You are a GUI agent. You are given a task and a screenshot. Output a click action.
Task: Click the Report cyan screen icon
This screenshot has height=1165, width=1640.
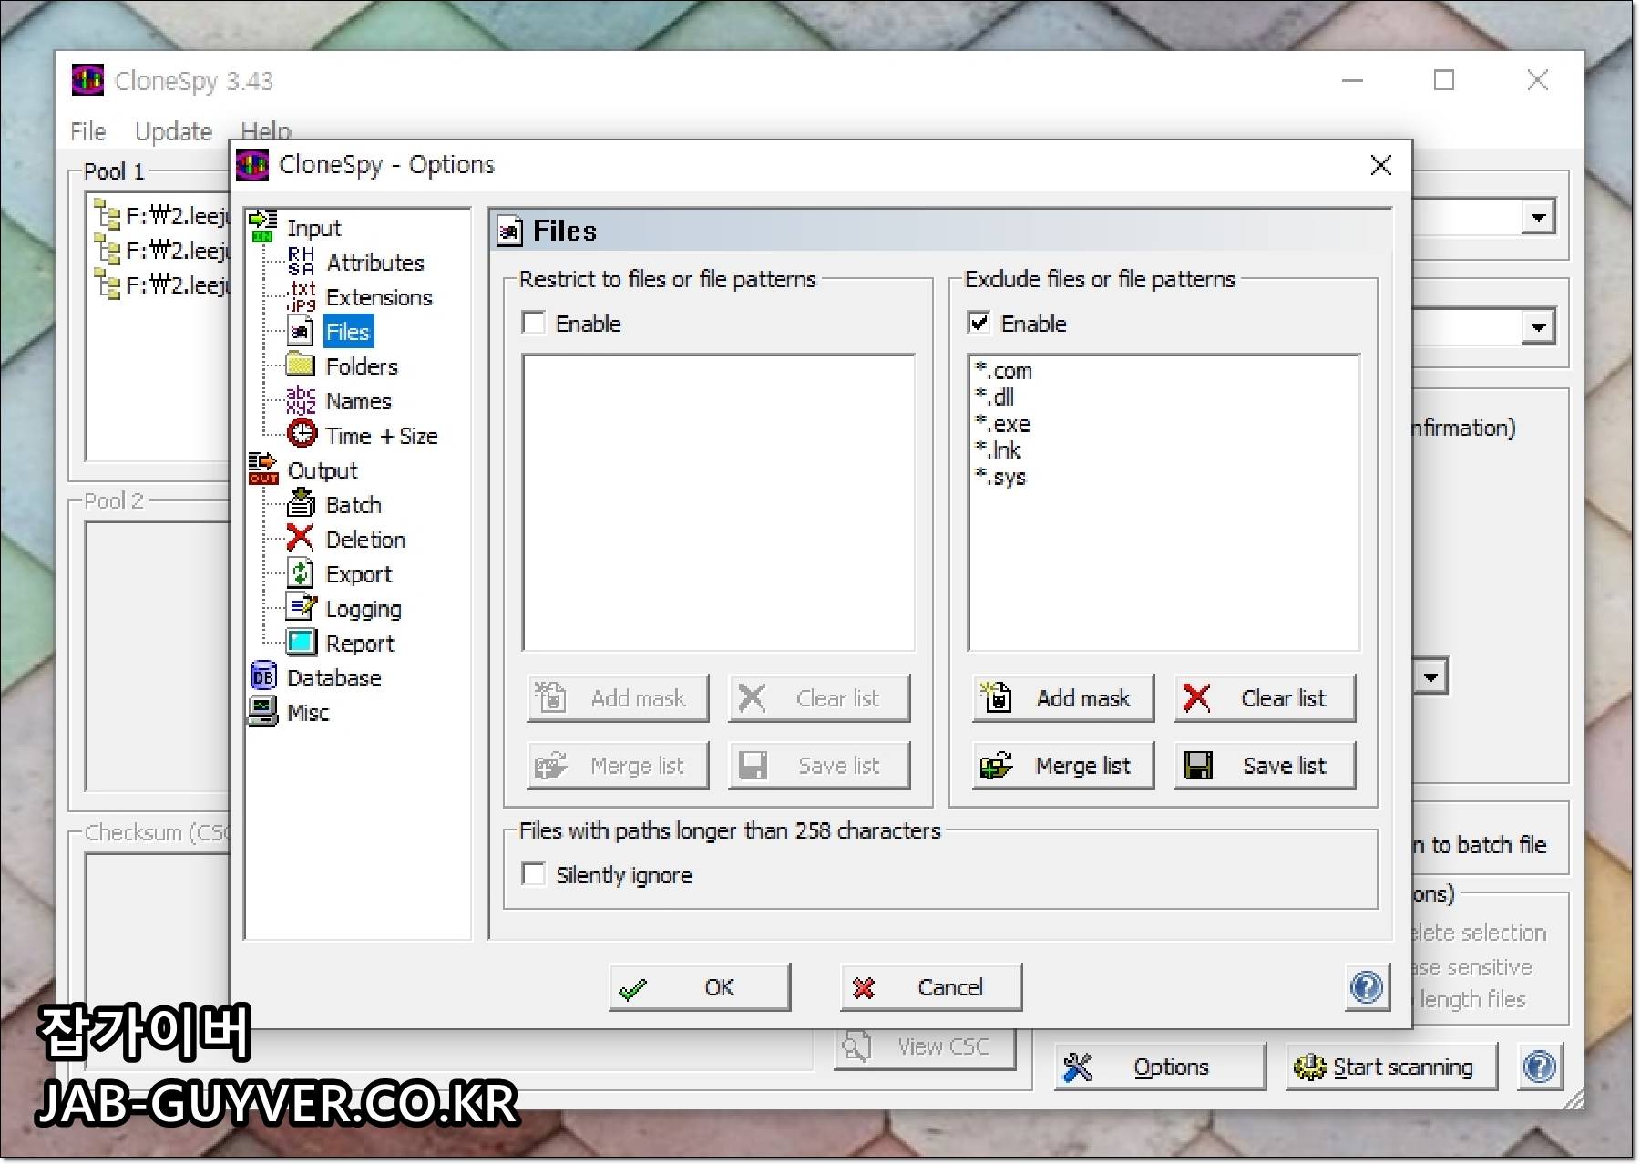pos(302,643)
